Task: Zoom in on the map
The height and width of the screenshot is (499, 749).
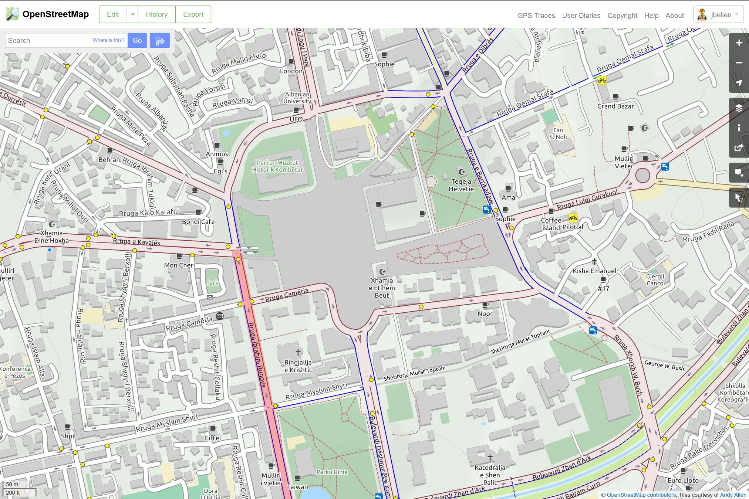Action: coord(739,43)
